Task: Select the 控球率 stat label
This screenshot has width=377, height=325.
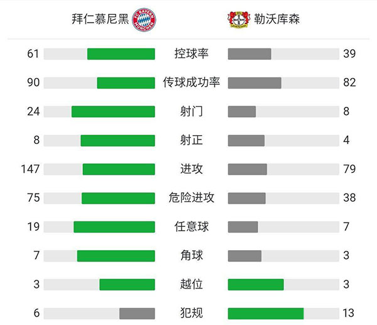Action: pyautogui.click(x=191, y=54)
